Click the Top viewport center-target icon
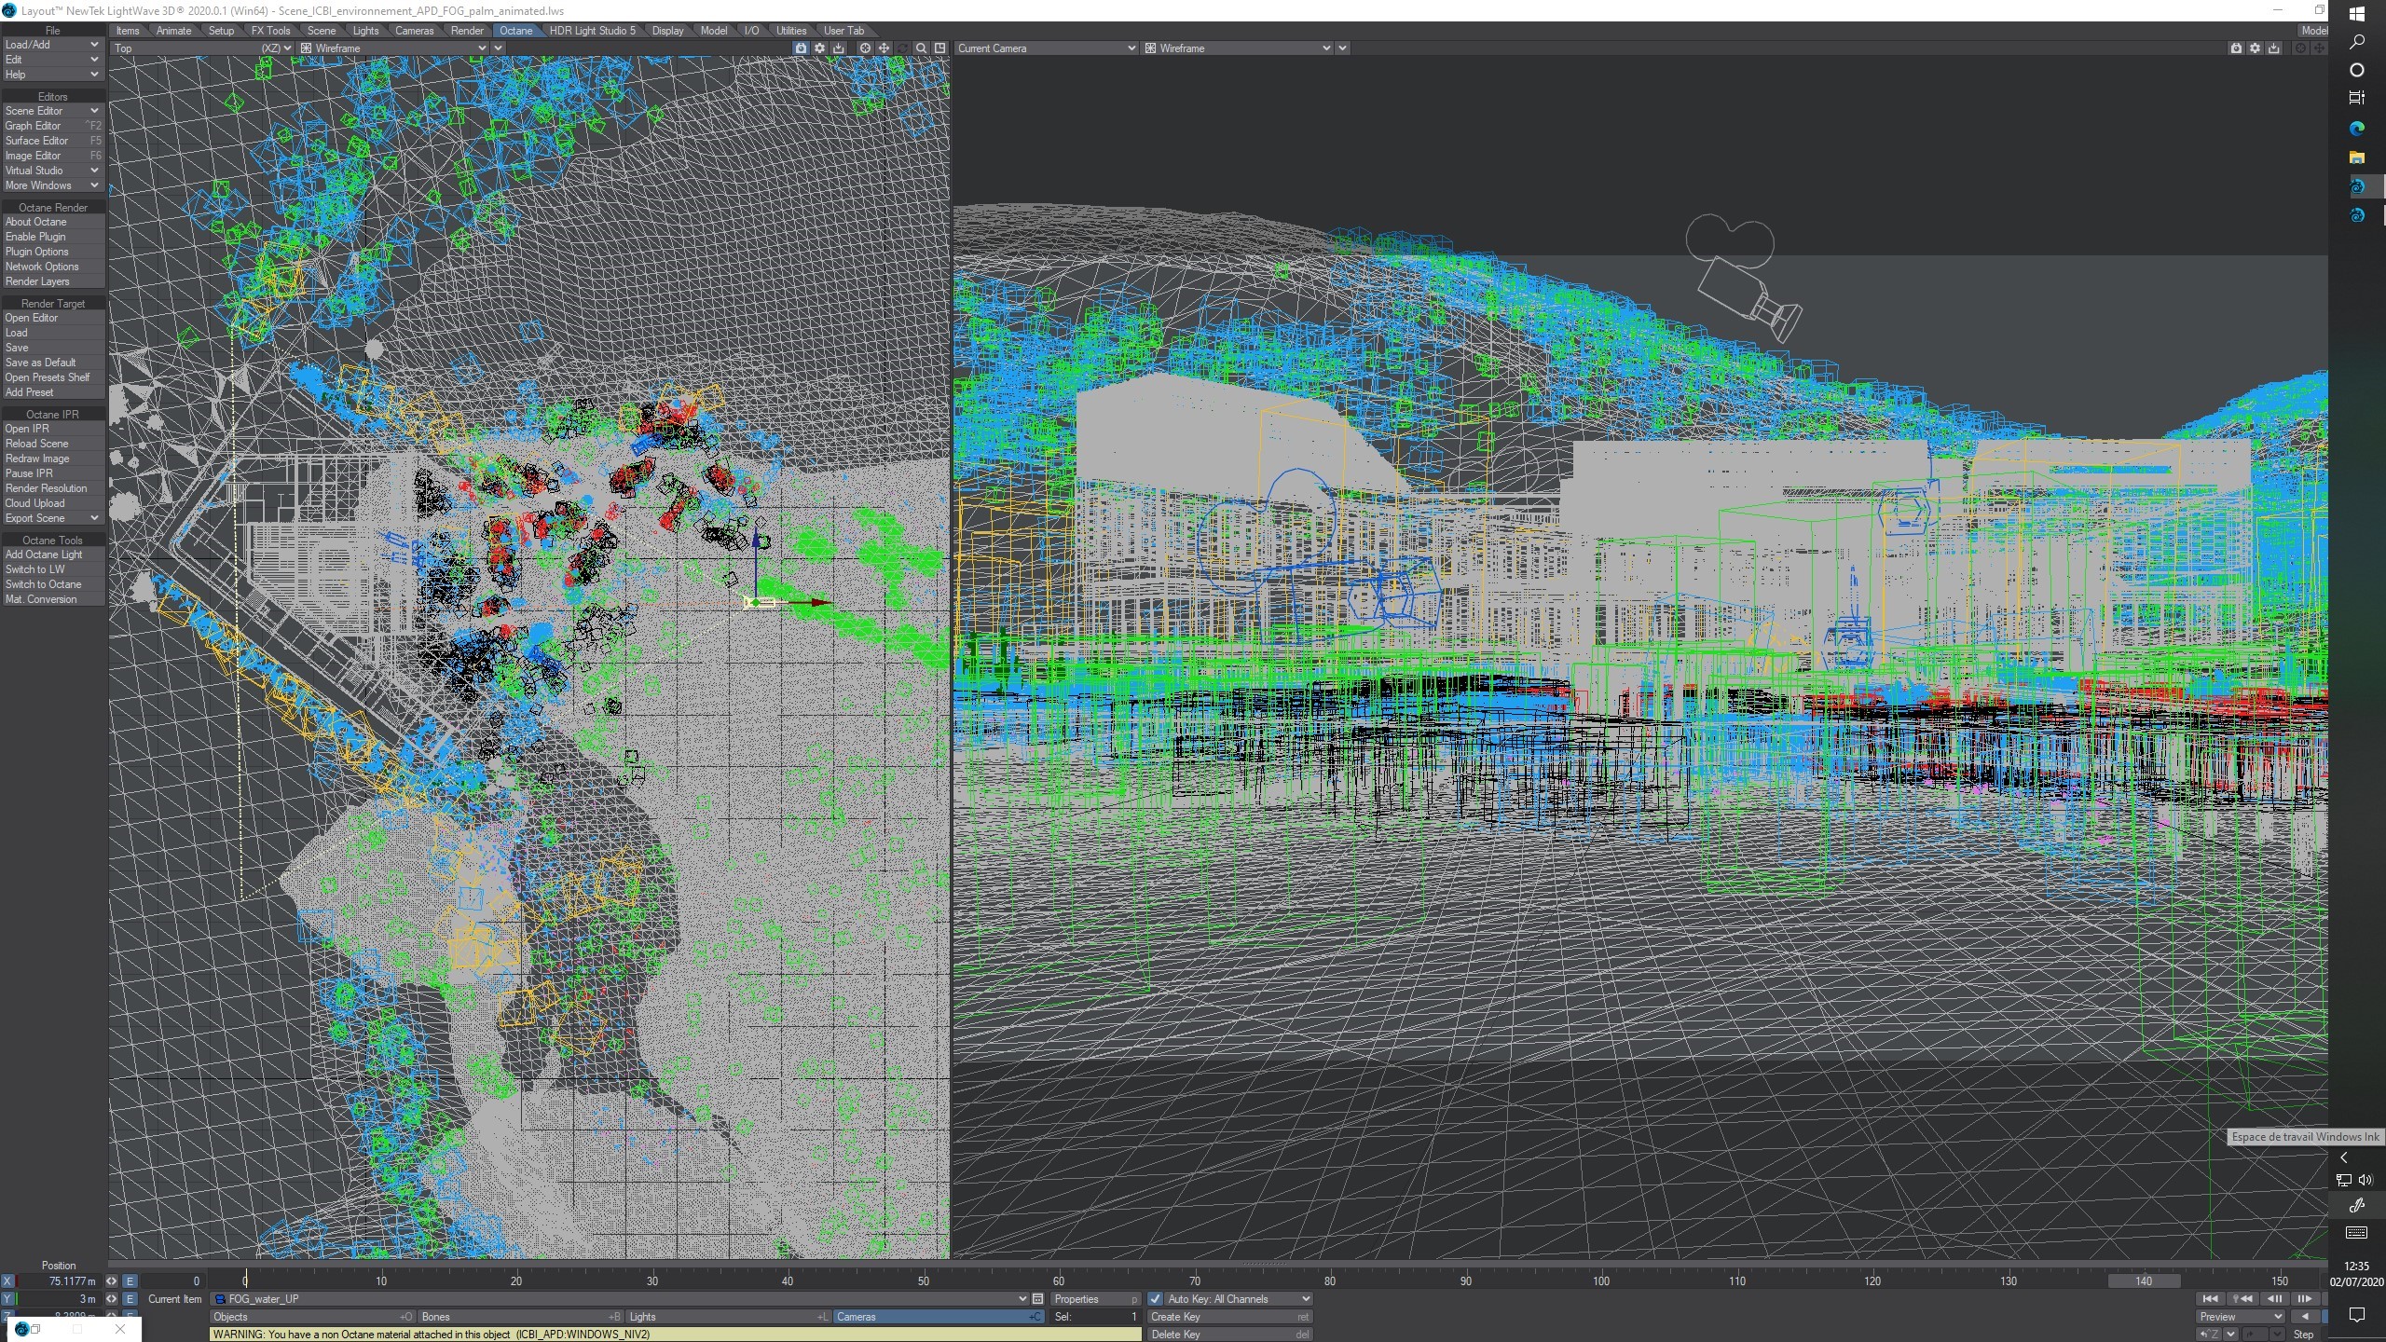 coord(865,48)
